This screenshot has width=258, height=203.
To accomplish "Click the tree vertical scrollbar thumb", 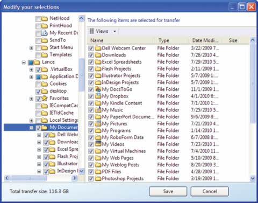I will tap(81, 74).
